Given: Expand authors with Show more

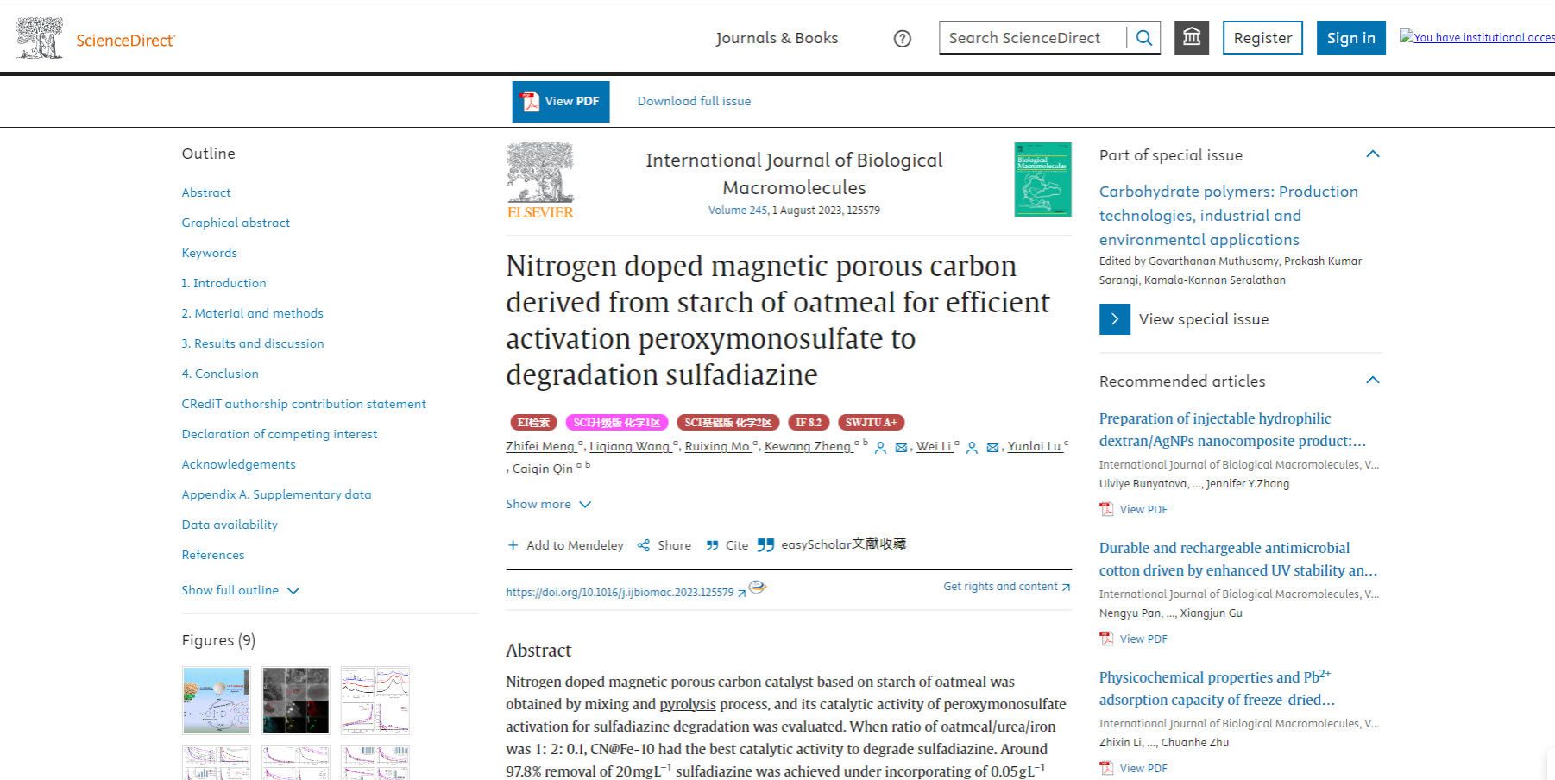Looking at the screenshot, I should (548, 504).
